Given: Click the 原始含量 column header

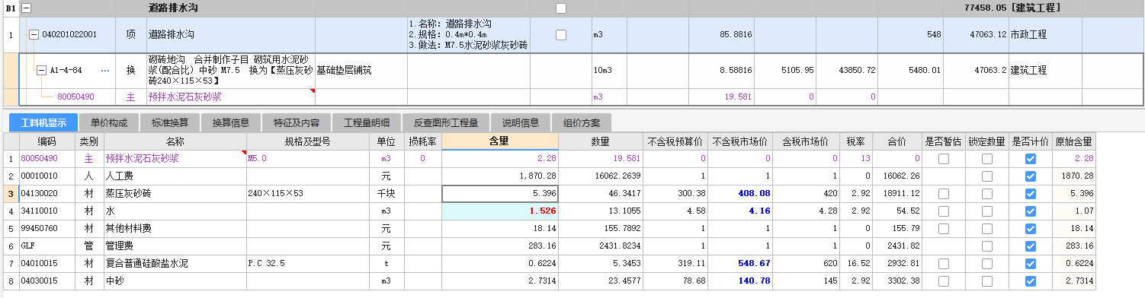Looking at the screenshot, I should pyautogui.click(x=1073, y=141).
